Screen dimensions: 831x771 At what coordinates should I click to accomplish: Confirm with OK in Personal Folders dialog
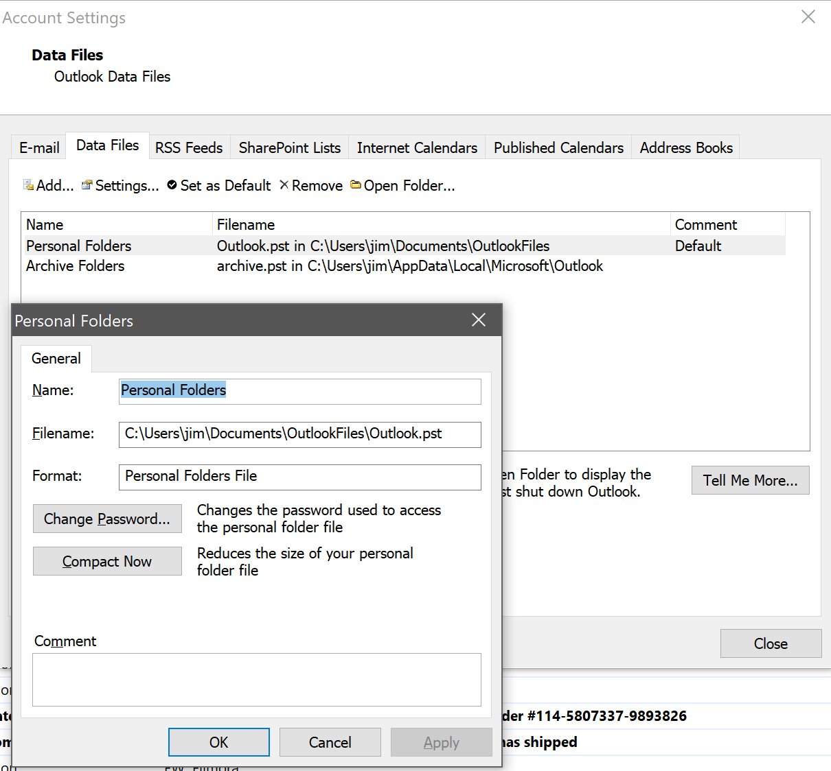[x=219, y=742]
